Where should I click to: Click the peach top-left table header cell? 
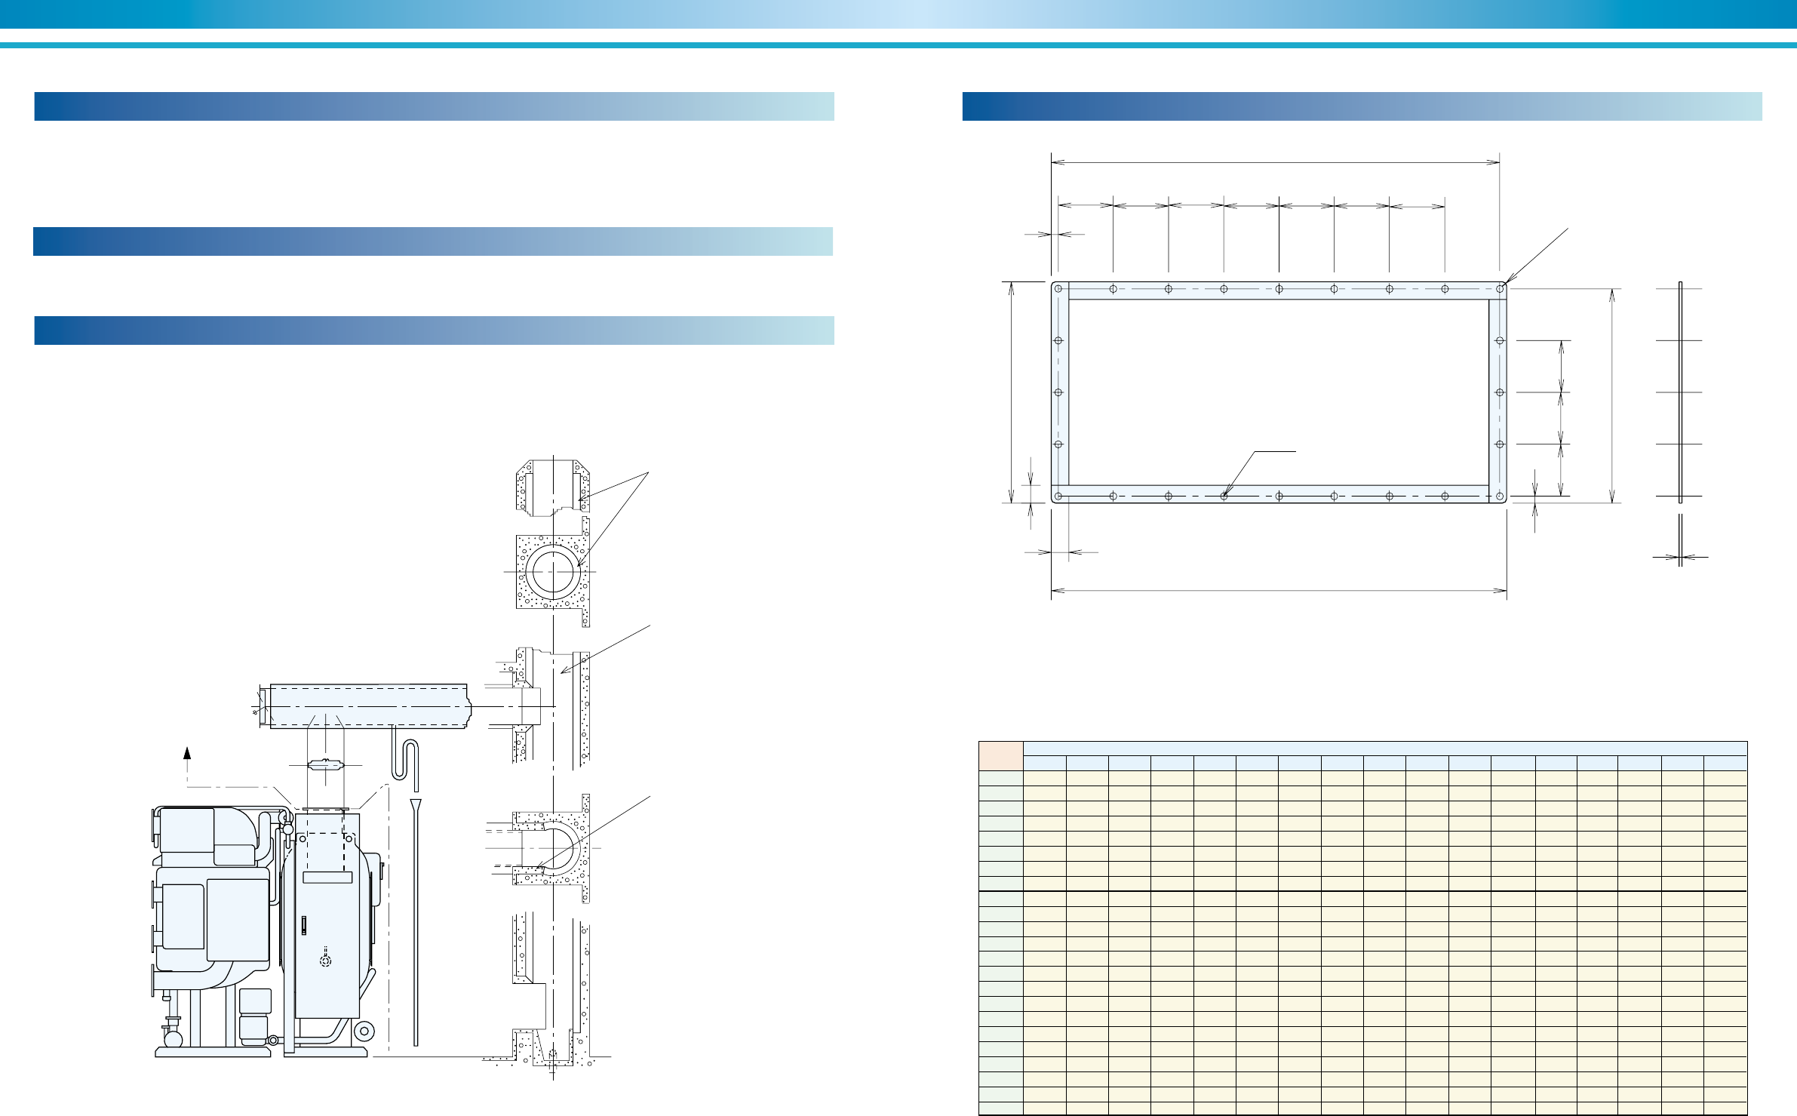[1000, 755]
